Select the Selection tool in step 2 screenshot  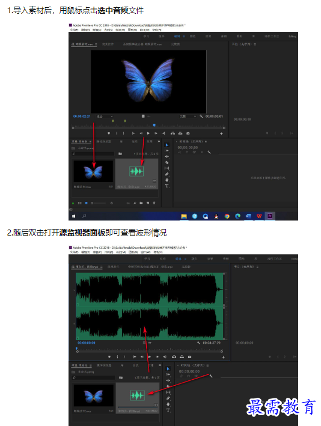(x=168, y=369)
